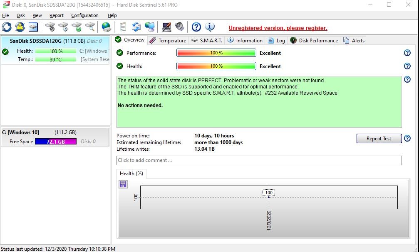Click refresh with warning triangle toolbar icon
Screen dimensions: 419x252
click(20, 27)
